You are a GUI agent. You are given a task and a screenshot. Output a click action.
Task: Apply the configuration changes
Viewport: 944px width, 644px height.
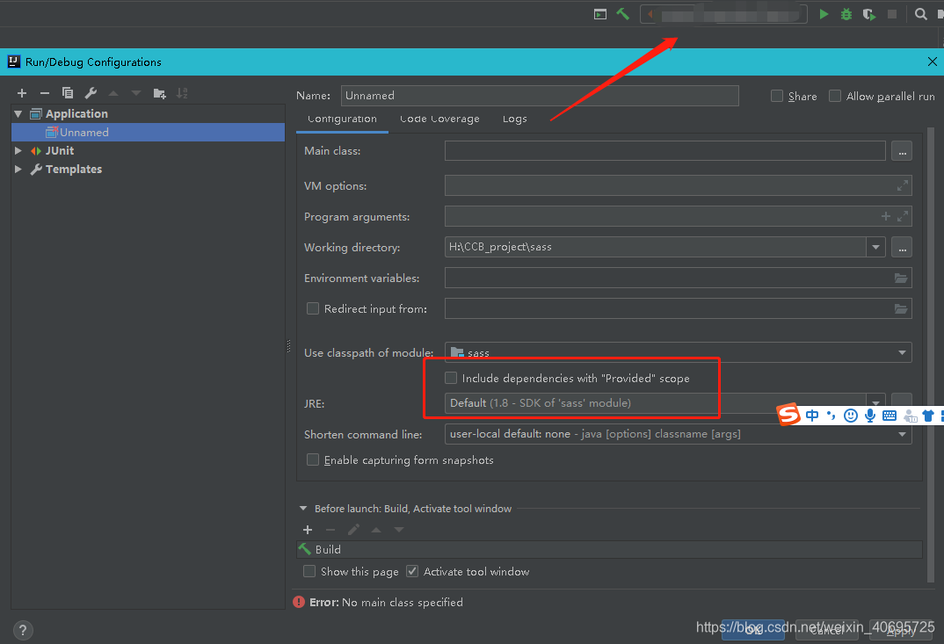coord(899,629)
